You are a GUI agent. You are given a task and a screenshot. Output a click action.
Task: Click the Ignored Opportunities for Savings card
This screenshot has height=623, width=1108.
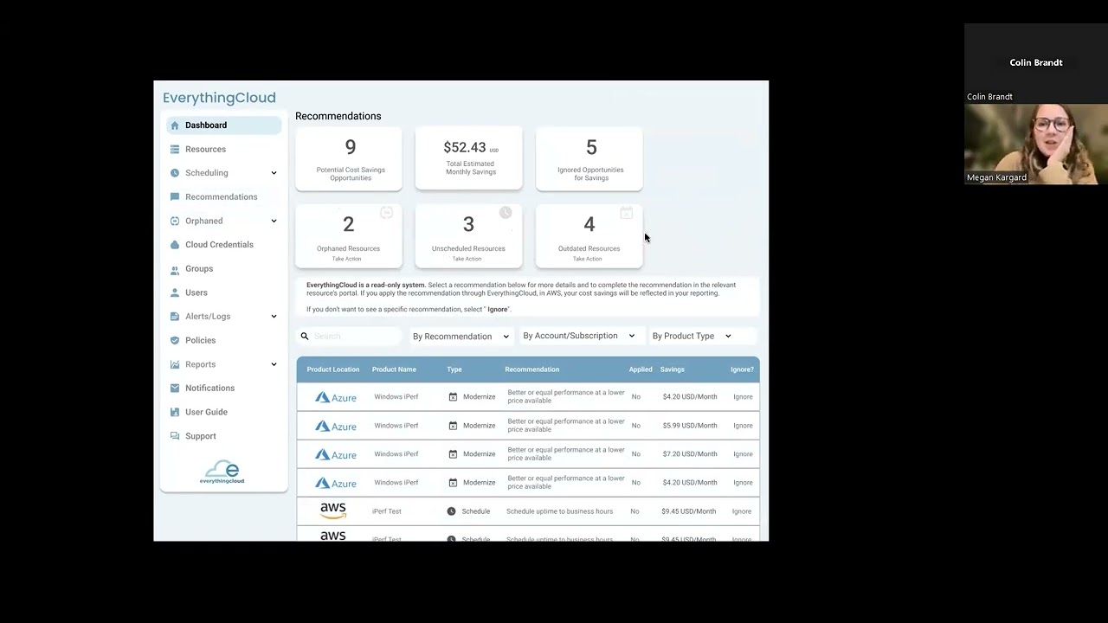click(x=589, y=158)
